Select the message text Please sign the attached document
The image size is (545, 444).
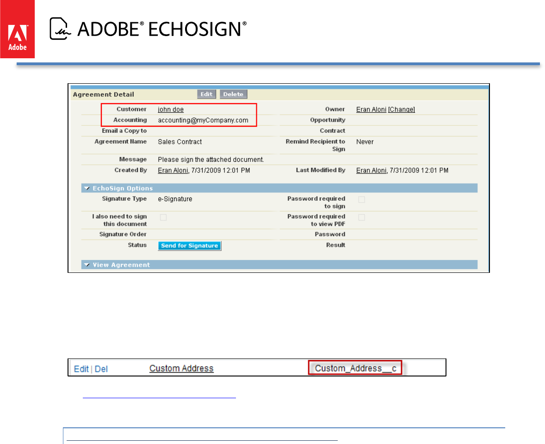tap(211, 160)
